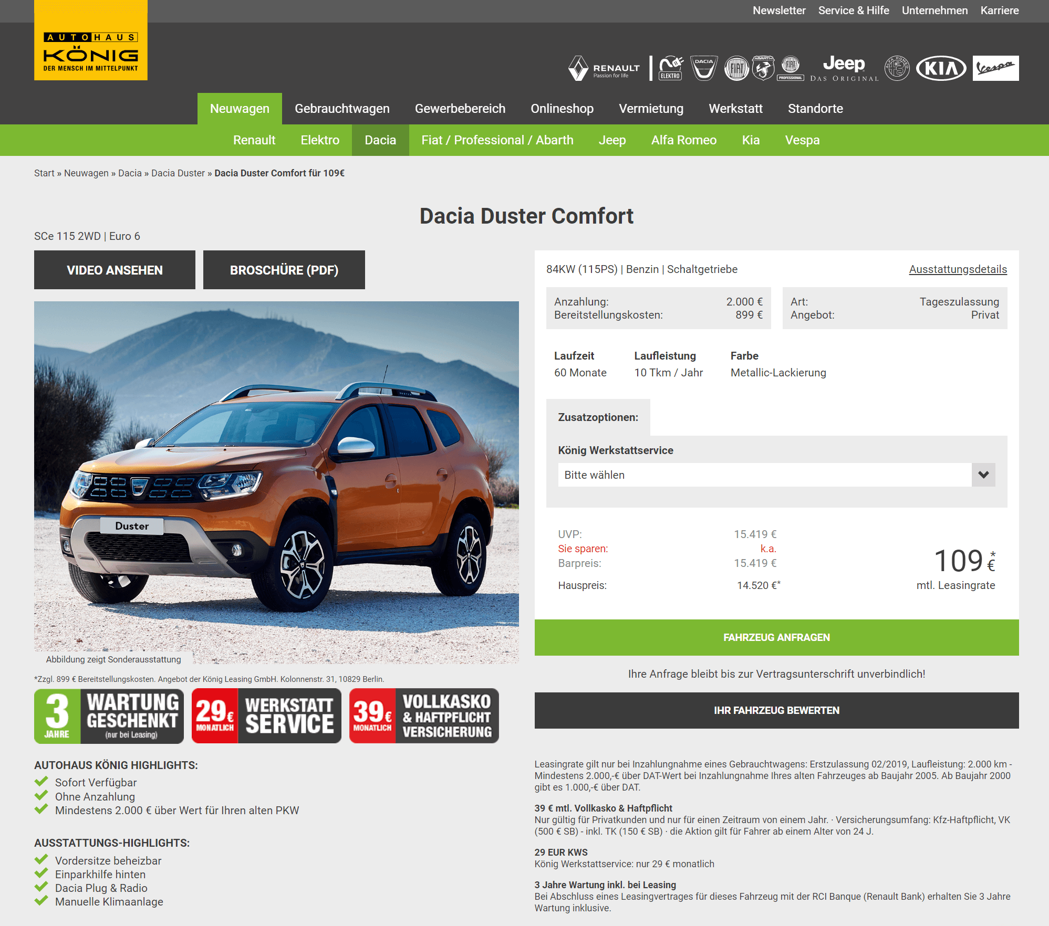The width and height of the screenshot is (1049, 926).
Task: Open the Renault brand logo
Action: (x=604, y=68)
